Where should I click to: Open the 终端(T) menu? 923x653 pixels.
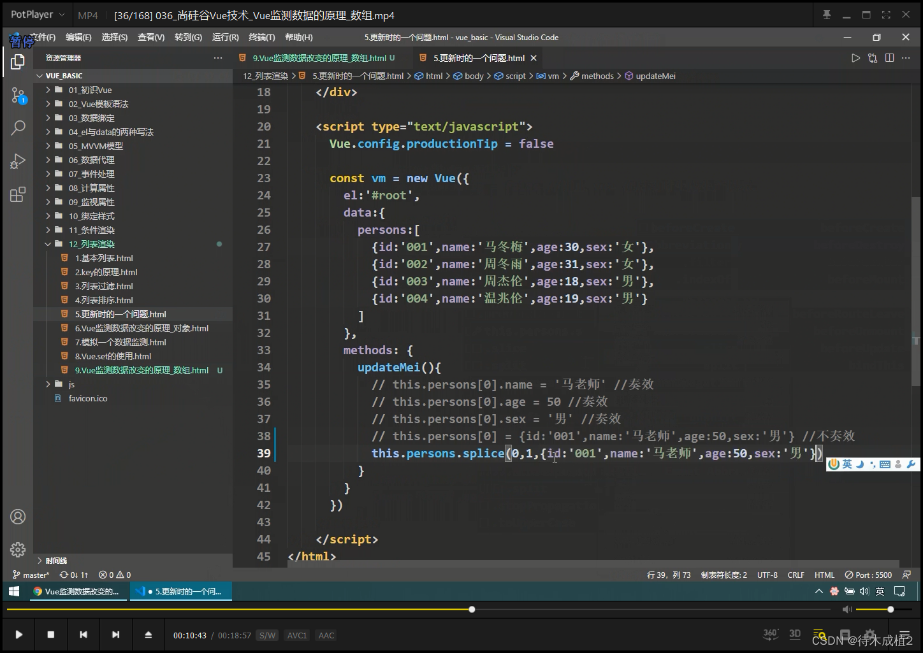262,38
